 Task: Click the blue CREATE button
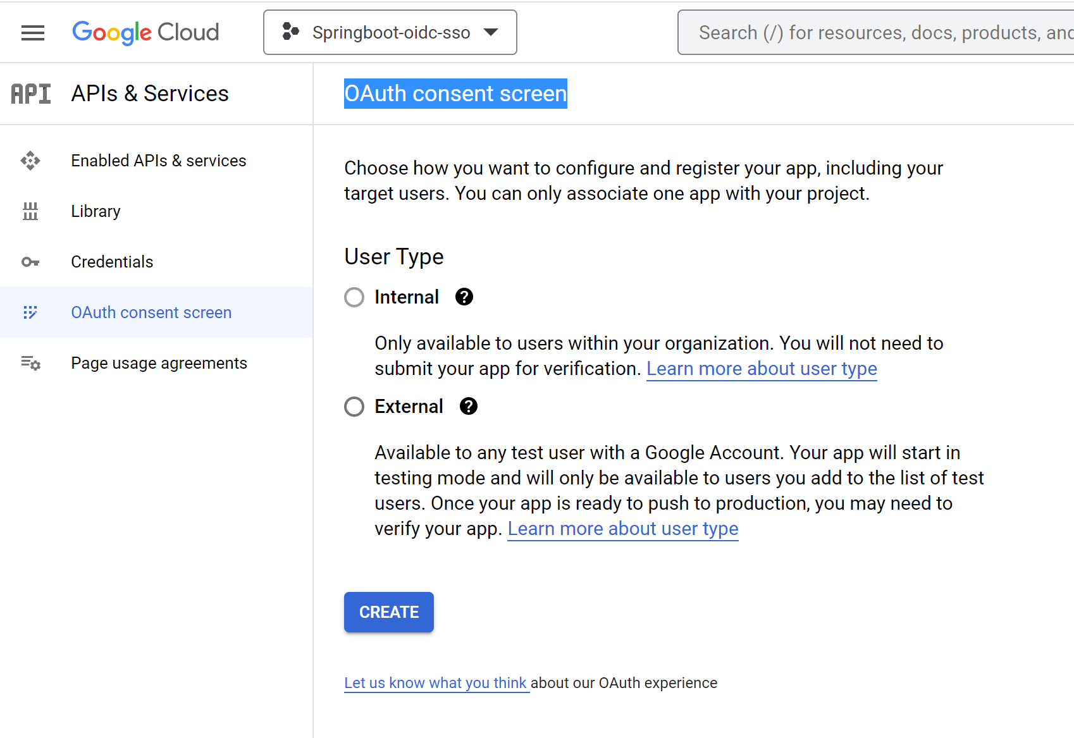coord(389,612)
